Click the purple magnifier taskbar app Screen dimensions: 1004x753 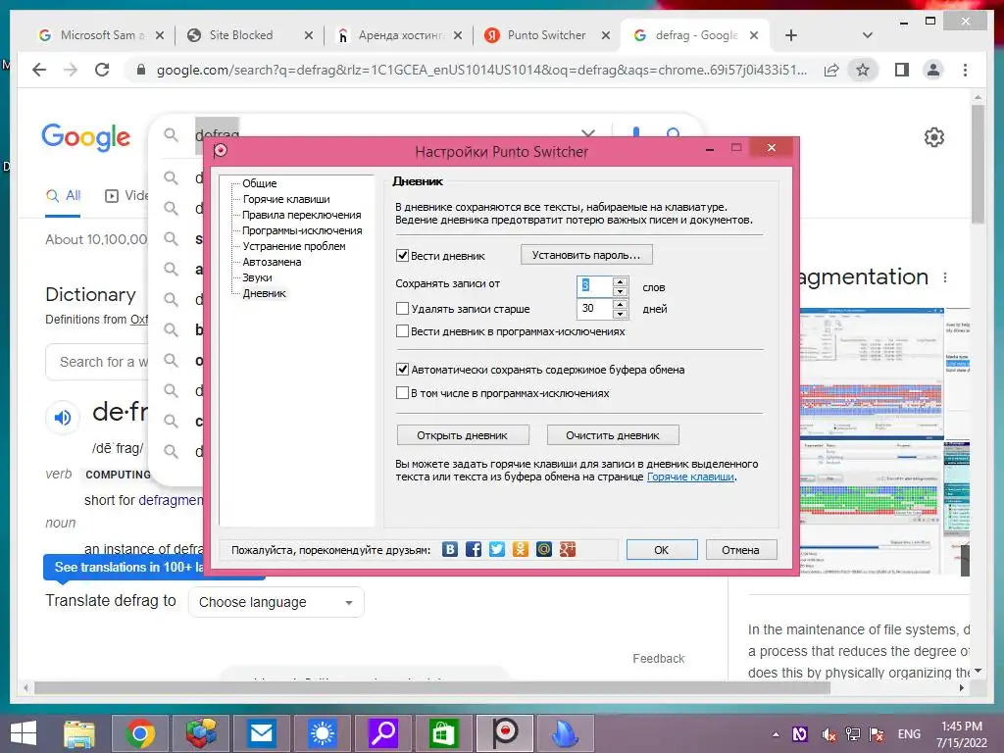click(x=383, y=733)
